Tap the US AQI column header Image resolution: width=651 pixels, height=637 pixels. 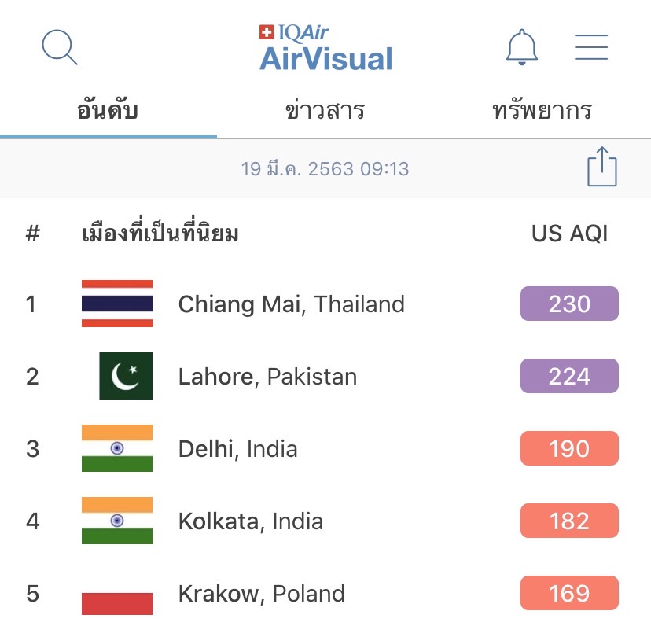tap(569, 234)
